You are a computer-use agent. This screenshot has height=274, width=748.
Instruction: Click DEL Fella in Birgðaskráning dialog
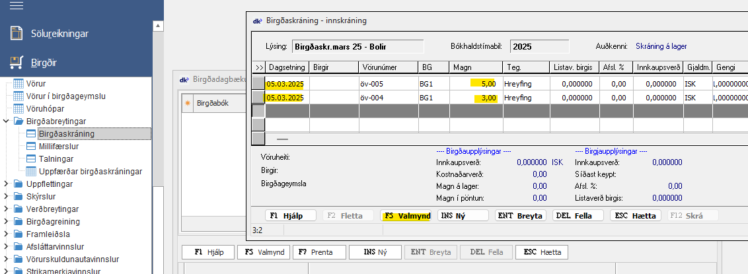(578, 215)
